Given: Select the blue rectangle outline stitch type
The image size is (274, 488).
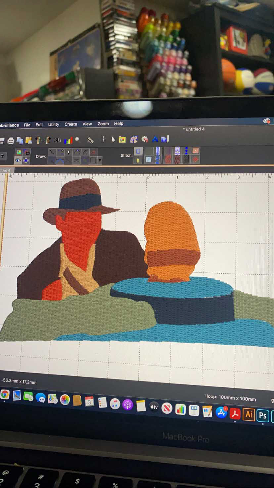Looking at the screenshot, I should pos(138,151).
